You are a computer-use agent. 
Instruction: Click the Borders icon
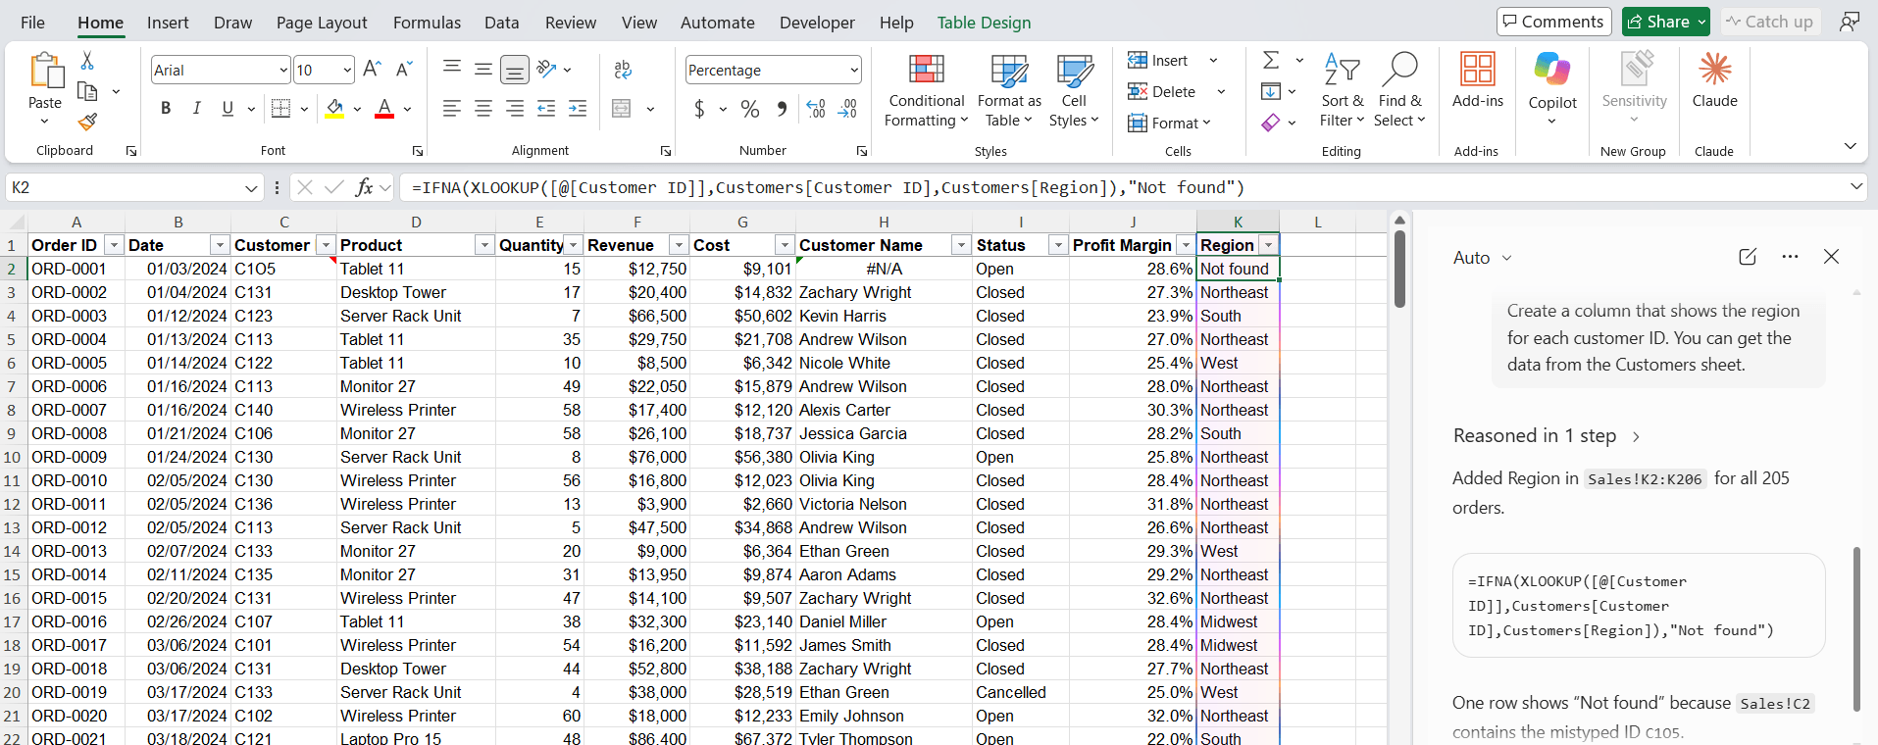pos(281,108)
